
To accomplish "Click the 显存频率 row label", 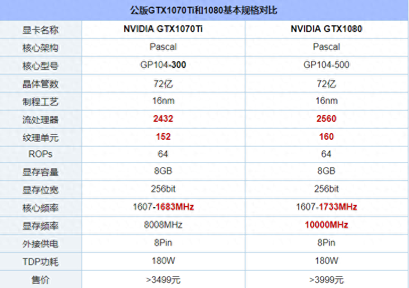I will coord(40,225).
